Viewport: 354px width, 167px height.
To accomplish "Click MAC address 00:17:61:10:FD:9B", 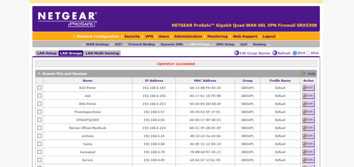I will click(x=205, y=96).
